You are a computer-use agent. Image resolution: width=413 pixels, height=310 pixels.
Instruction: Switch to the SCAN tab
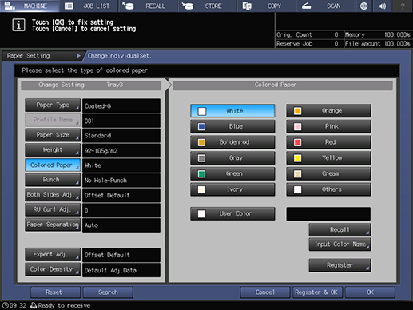click(x=326, y=6)
